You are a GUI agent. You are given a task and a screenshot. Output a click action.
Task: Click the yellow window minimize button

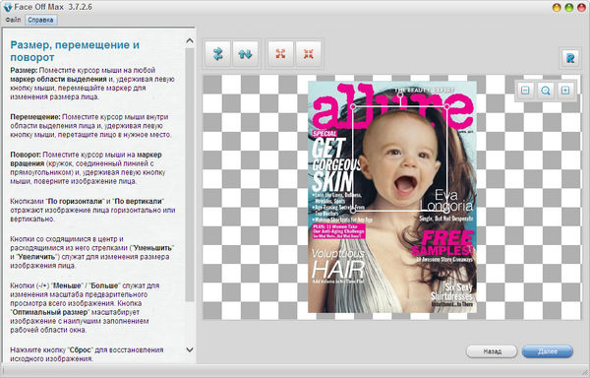[557, 7]
